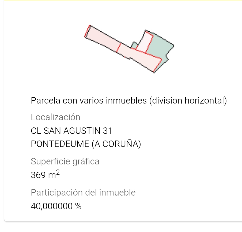The width and height of the screenshot is (242, 232).
Task: Click the 'Participación del inmueble' label
Action: [x=83, y=192]
